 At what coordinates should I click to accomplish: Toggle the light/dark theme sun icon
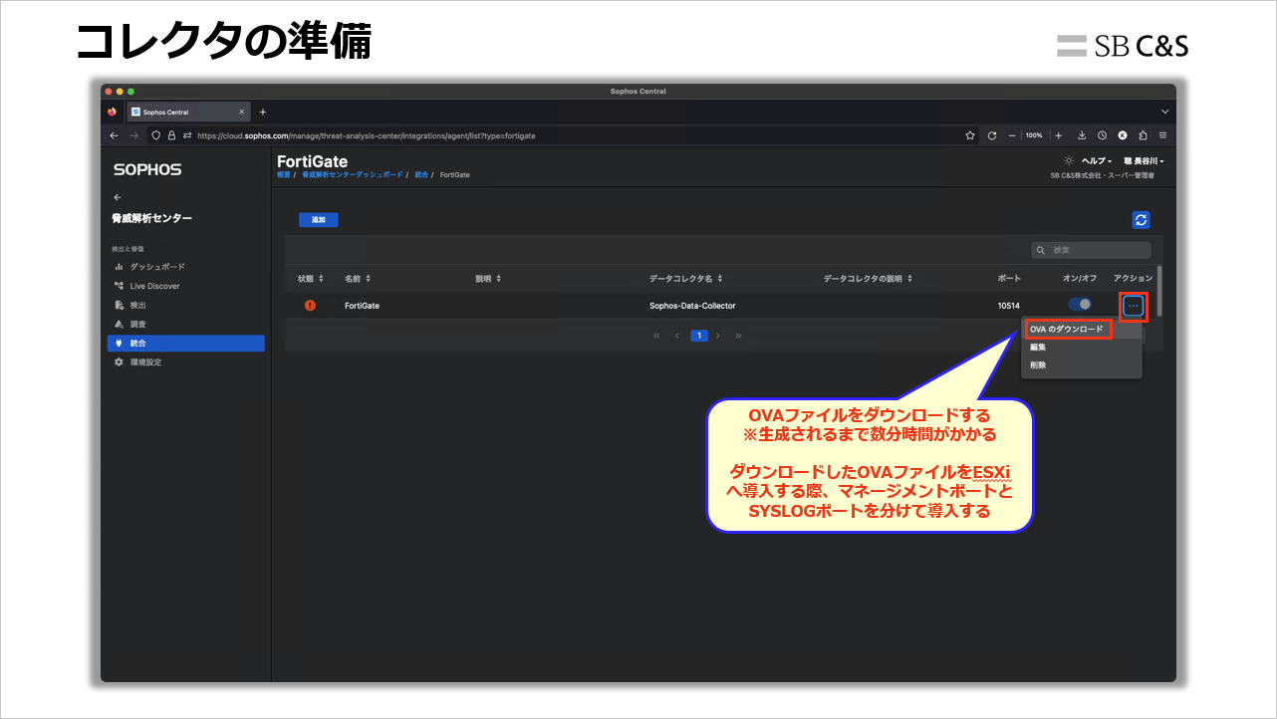pyautogui.click(x=1069, y=160)
